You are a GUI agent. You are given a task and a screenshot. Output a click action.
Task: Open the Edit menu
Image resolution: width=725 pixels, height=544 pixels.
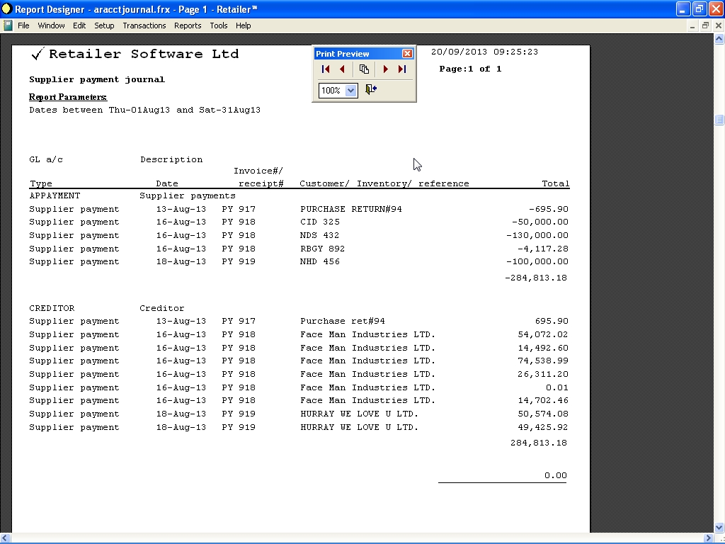(79, 25)
